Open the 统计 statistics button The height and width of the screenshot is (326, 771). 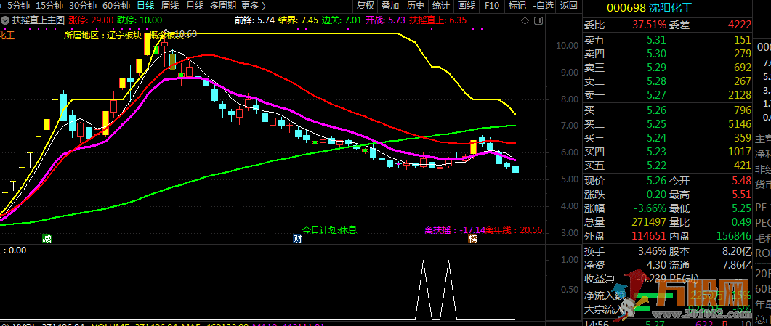[x=440, y=6]
